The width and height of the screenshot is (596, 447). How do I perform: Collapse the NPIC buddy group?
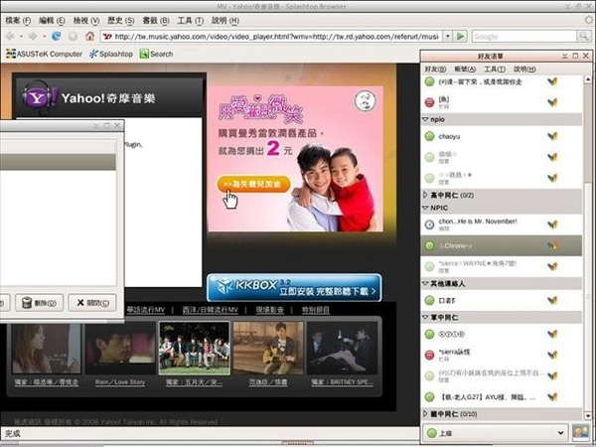point(426,208)
